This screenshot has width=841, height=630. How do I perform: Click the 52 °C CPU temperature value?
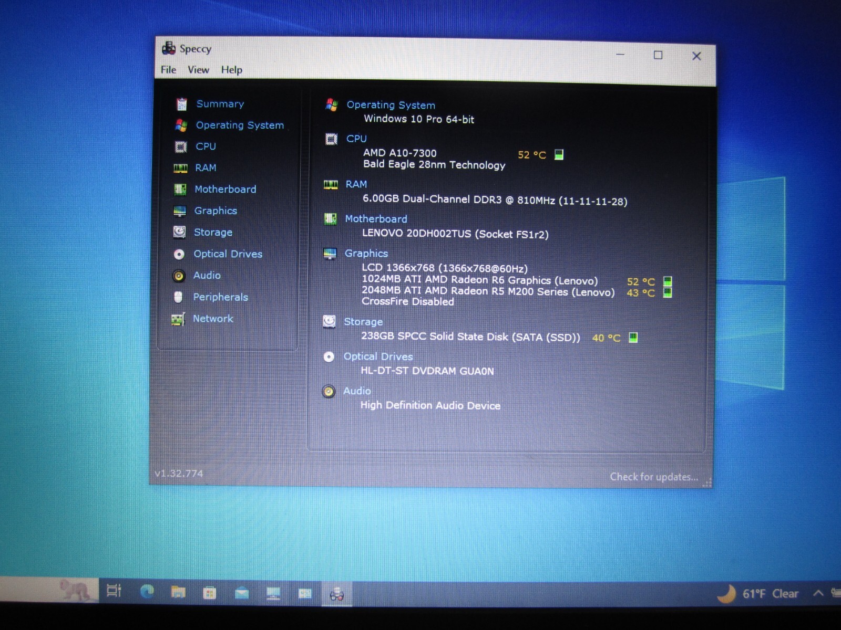[x=531, y=155]
